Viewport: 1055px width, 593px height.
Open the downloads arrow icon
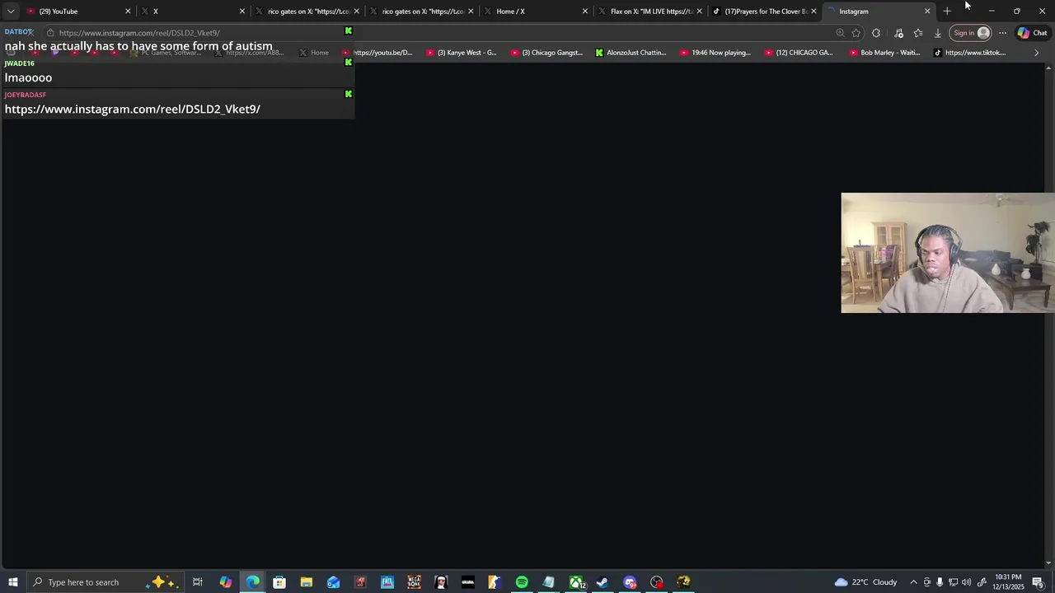[x=938, y=33]
